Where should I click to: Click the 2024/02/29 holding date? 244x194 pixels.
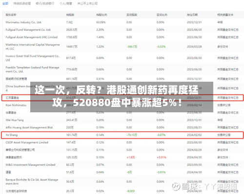click(x=194, y=150)
